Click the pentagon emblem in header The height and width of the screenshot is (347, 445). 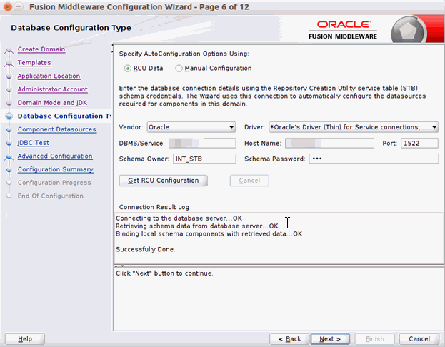point(408,31)
